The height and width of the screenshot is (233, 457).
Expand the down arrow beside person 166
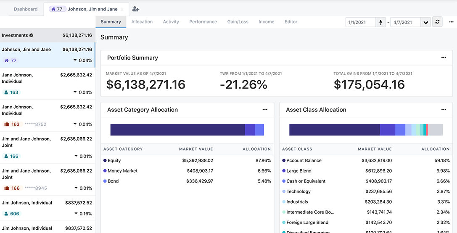(x=75, y=156)
